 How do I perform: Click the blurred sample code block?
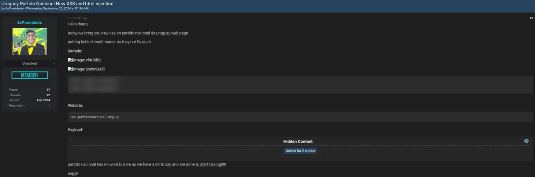[x=300, y=85]
